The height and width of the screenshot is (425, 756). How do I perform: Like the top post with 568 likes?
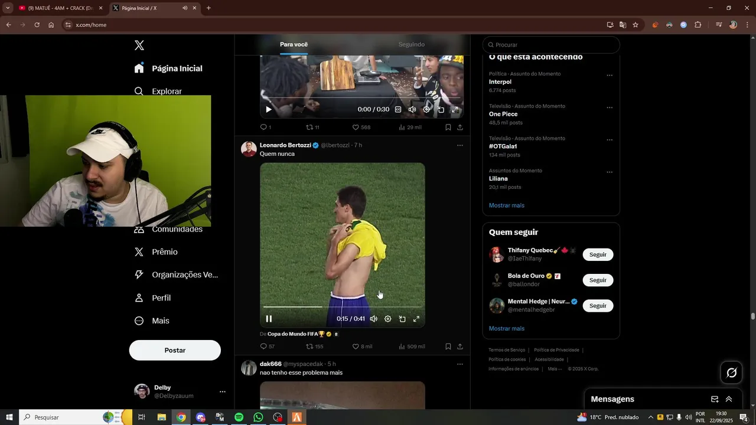click(x=361, y=127)
